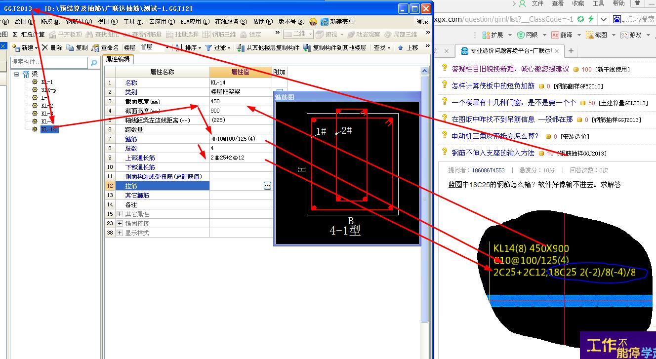Image resolution: width=656 pixels, height=359 pixels.
Task: Open the 云应用 menu
Action: [162, 22]
